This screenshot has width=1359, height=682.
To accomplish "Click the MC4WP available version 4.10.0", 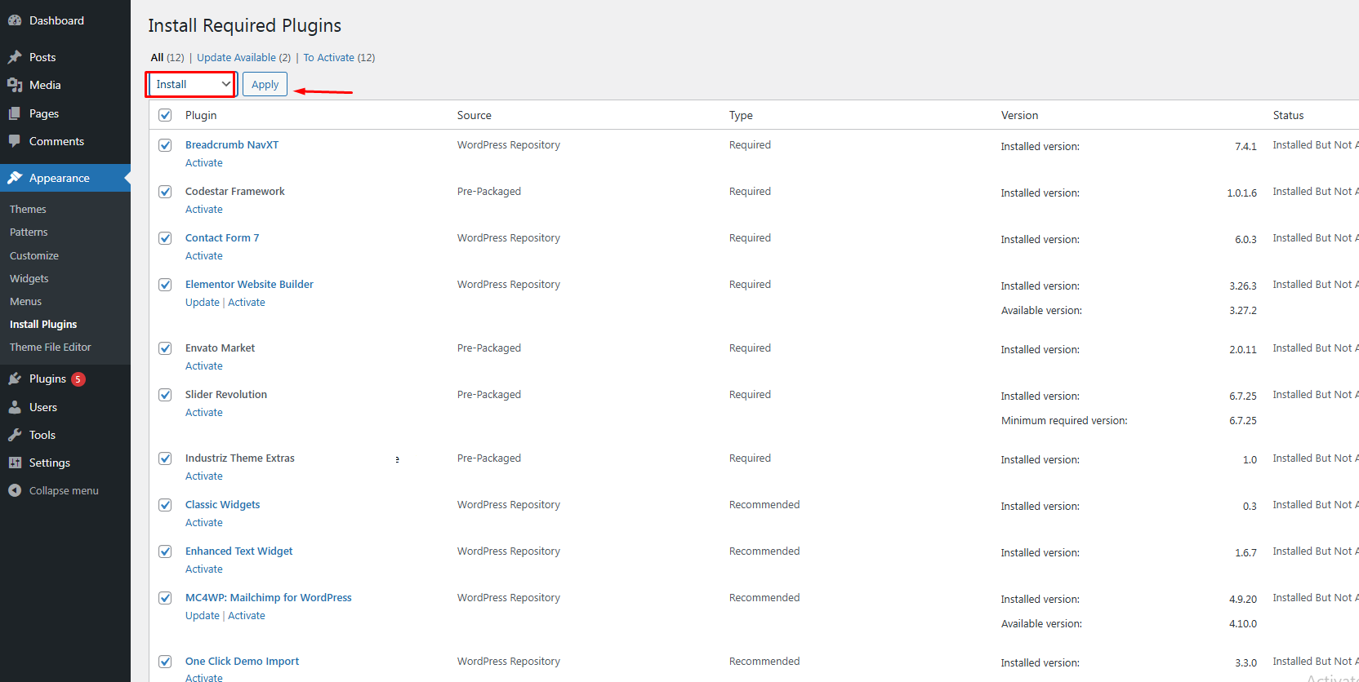I will tap(1243, 624).
